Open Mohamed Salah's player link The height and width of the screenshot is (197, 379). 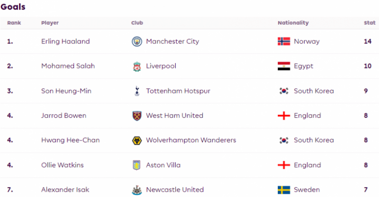click(x=68, y=66)
